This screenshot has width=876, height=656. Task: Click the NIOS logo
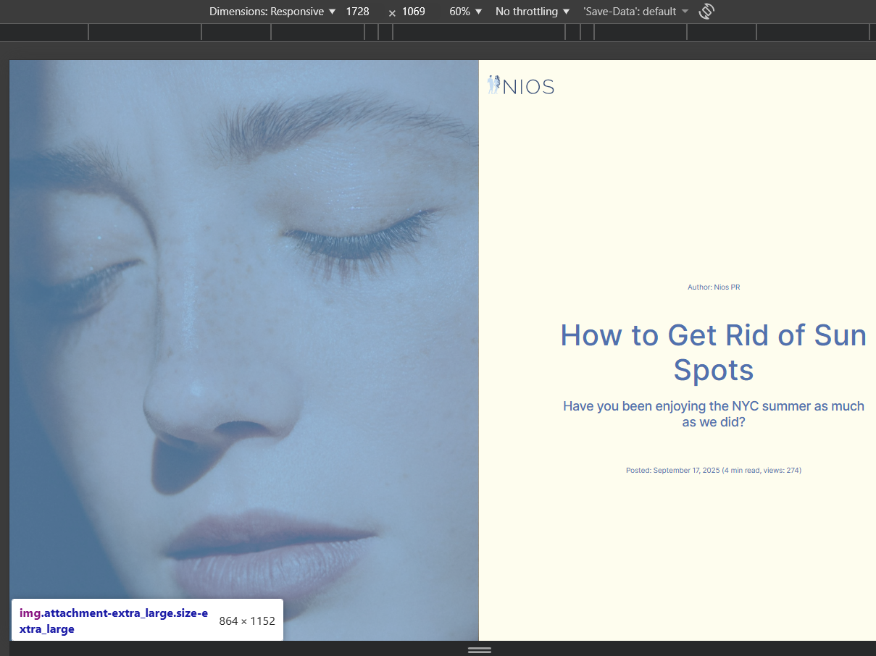point(521,86)
